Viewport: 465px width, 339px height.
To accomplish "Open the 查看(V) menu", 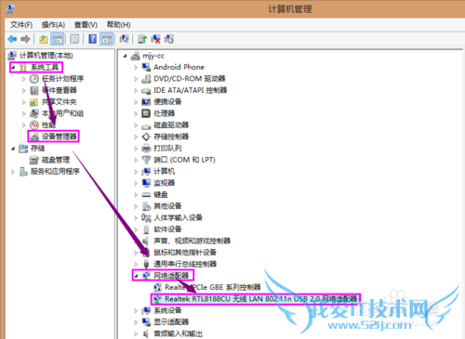I will point(86,25).
